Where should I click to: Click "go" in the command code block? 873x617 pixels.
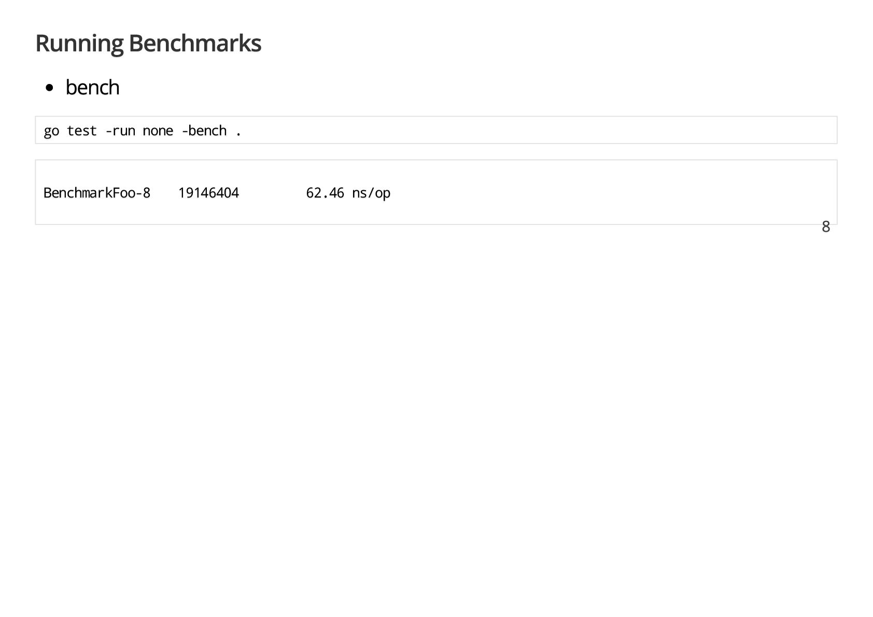click(51, 131)
